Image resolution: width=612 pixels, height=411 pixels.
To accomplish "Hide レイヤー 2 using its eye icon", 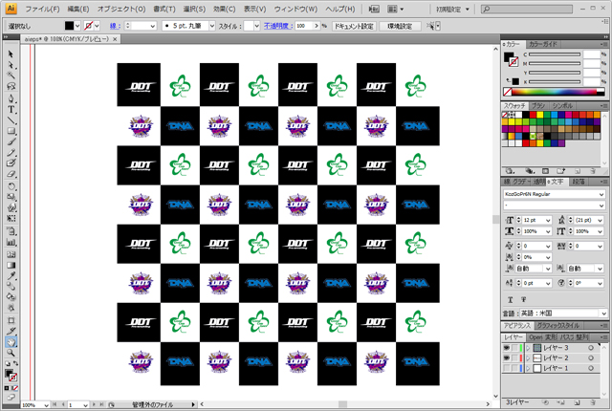I will [x=507, y=358].
